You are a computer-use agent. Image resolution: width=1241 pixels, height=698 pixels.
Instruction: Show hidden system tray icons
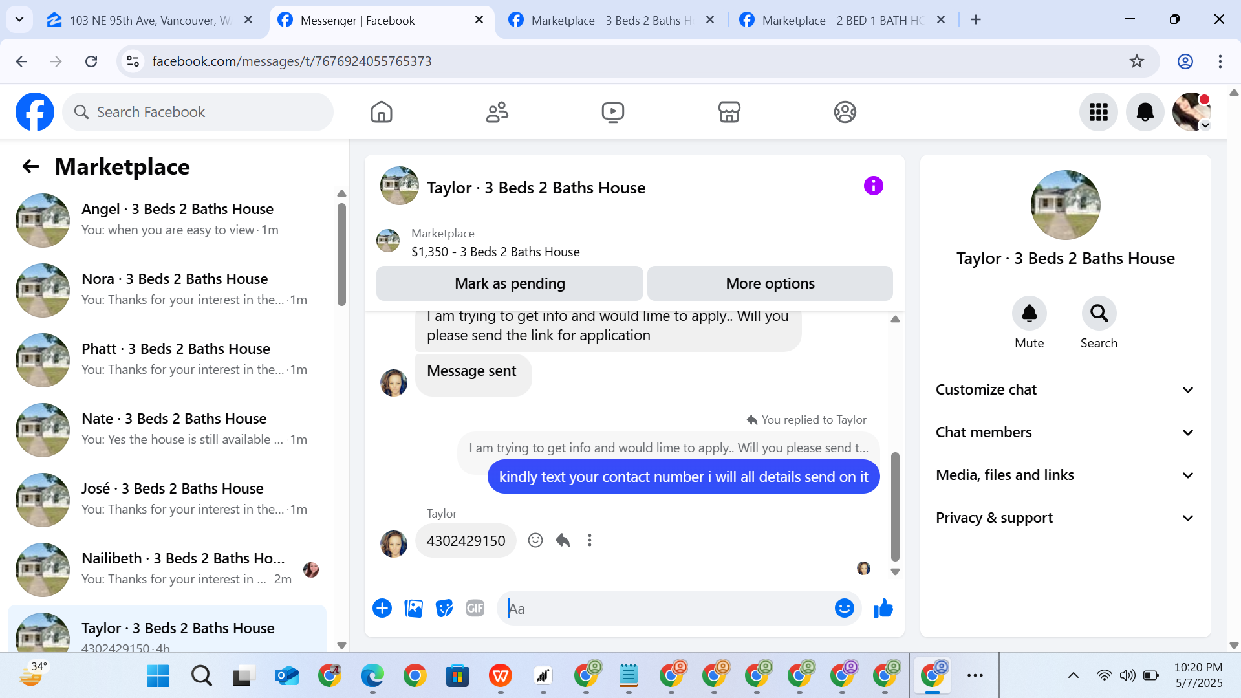[1073, 676]
